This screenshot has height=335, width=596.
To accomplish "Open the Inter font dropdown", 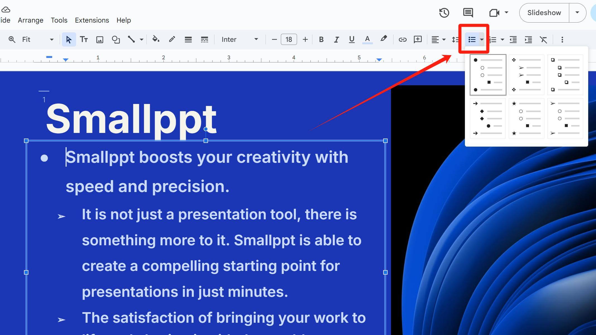I will tap(240, 40).
